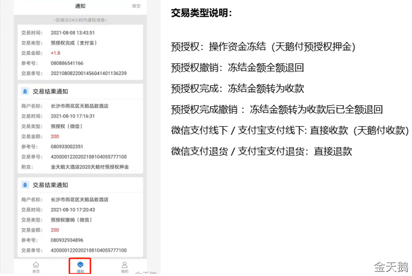
Task: Click transaction type 预授权（微信）
Action: [67, 126]
